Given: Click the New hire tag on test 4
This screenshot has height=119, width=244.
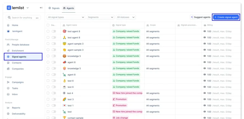Looking at the screenshot, I should pyautogui.click(x=127, y=93).
